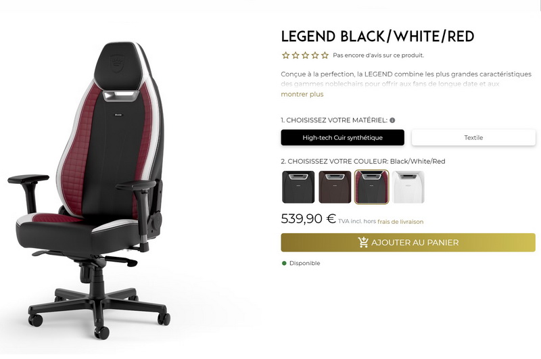The width and height of the screenshot is (541, 359).
Task: Expand description with montrer plus
Action: pyautogui.click(x=302, y=94)
